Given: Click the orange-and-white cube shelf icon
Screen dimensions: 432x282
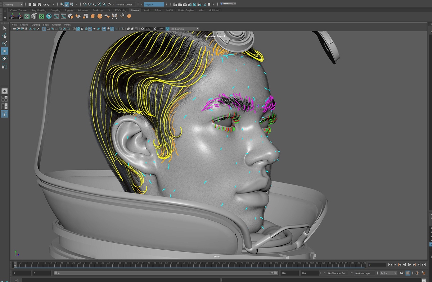Looking at the screenshot, I should click(x=71, y=16).
